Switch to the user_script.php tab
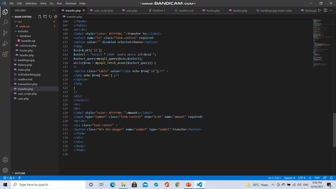 (103, 10)
